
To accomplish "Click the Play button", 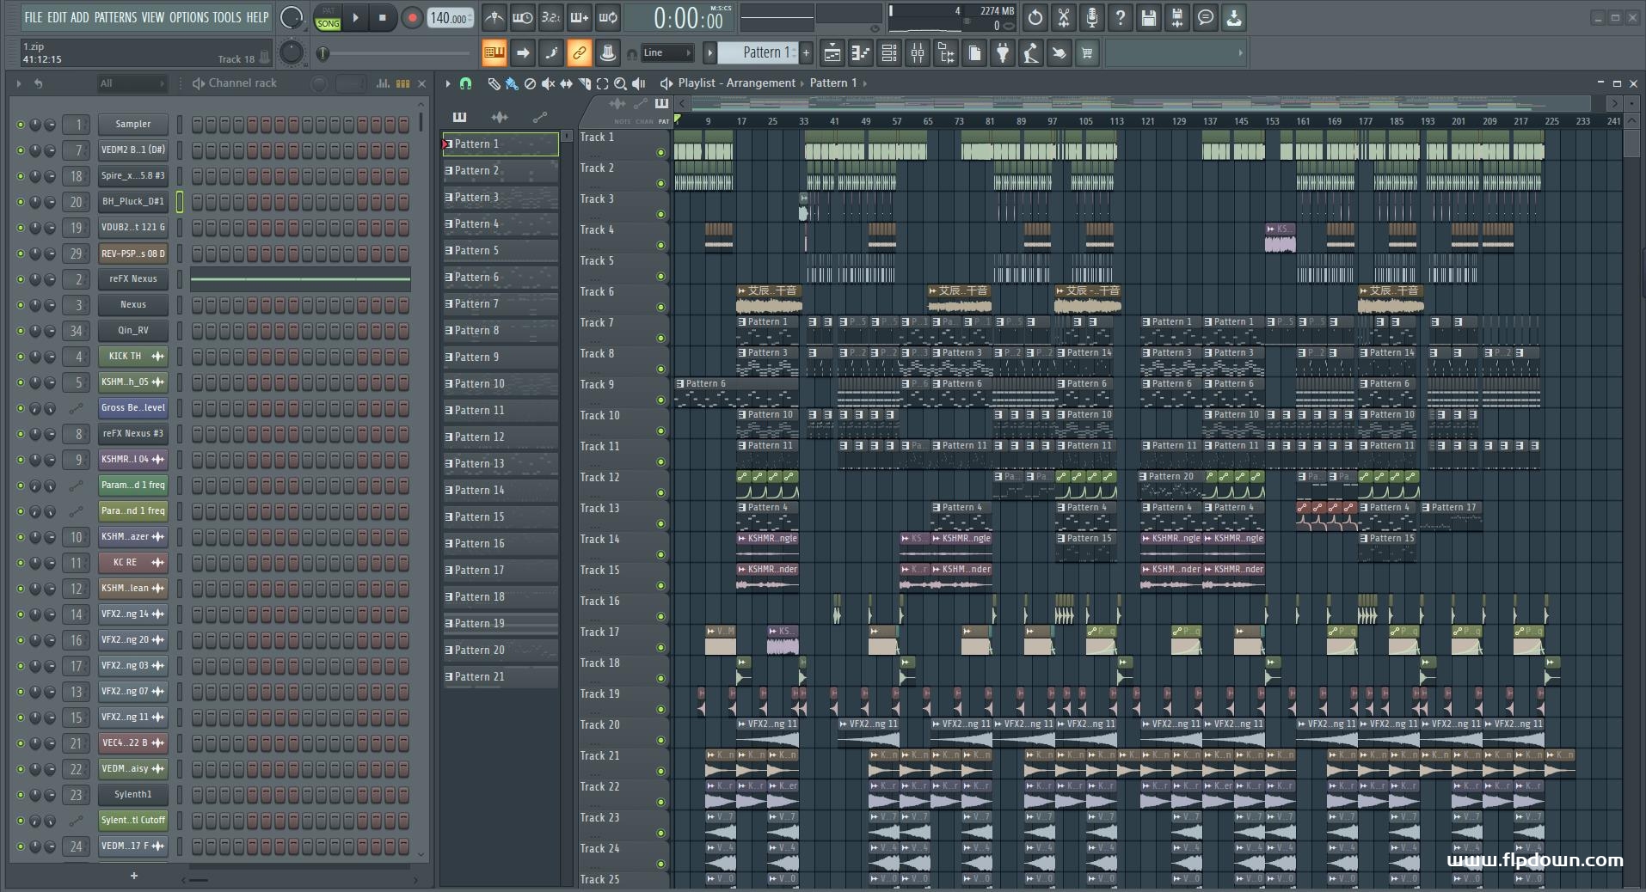I will point(355,17).
